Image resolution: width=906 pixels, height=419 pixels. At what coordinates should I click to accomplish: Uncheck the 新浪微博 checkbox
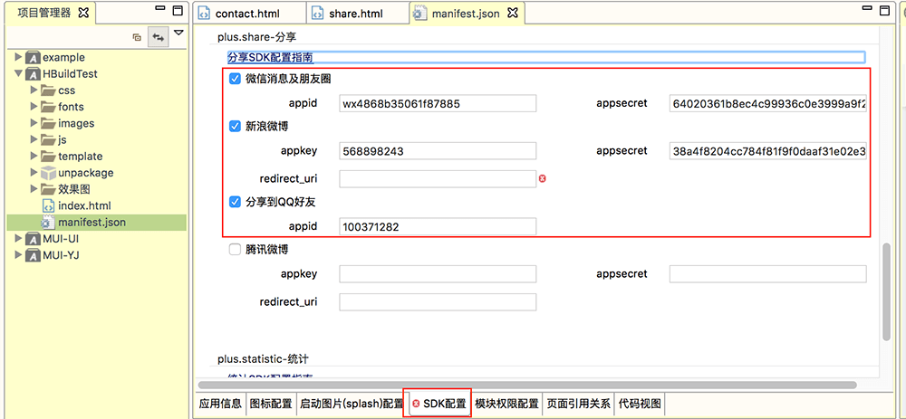click(236, 126)
